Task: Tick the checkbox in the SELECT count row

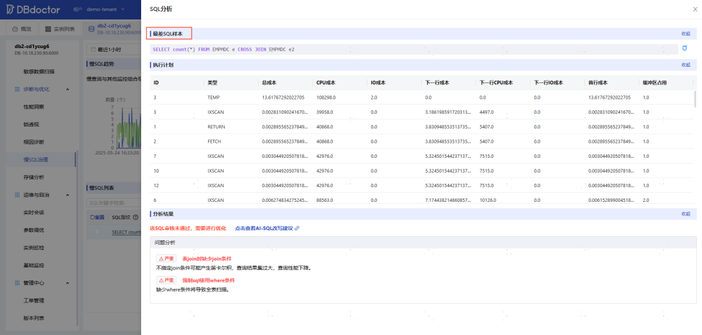Action: (97, 232)
